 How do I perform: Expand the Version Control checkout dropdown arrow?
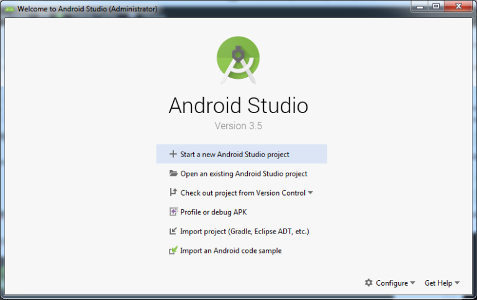pyautogui.click(x=311, y=193)
